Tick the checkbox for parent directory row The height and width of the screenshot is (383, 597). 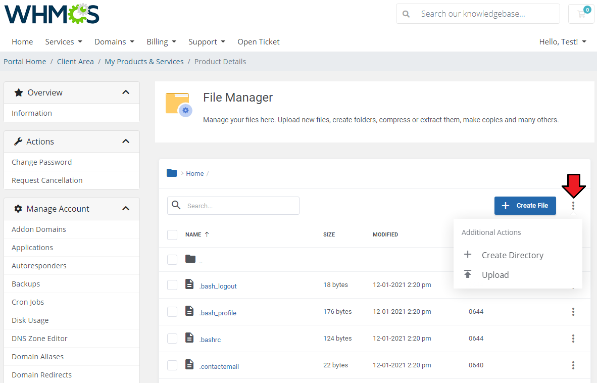(172, 260)
